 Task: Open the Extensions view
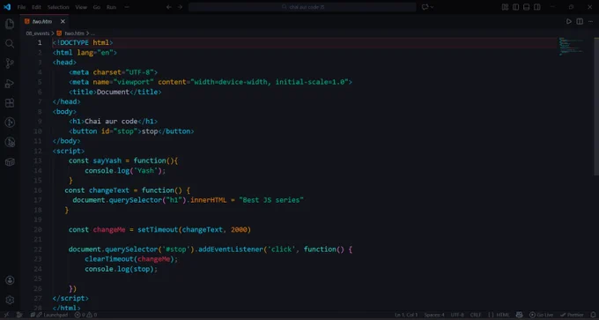10,103
